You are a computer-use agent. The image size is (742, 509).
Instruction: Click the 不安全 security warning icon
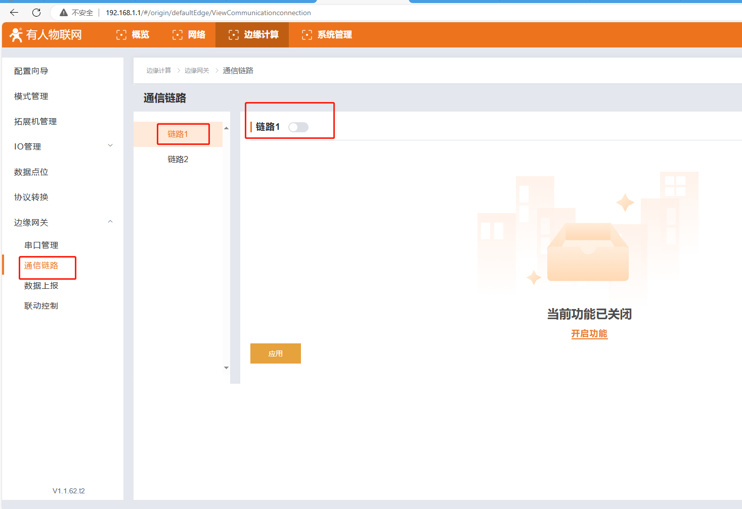(64, 13)
